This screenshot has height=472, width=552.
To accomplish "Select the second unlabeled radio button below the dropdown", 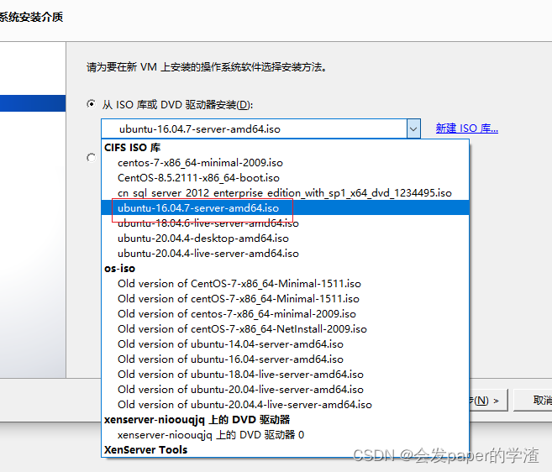I will coord(92,158).
